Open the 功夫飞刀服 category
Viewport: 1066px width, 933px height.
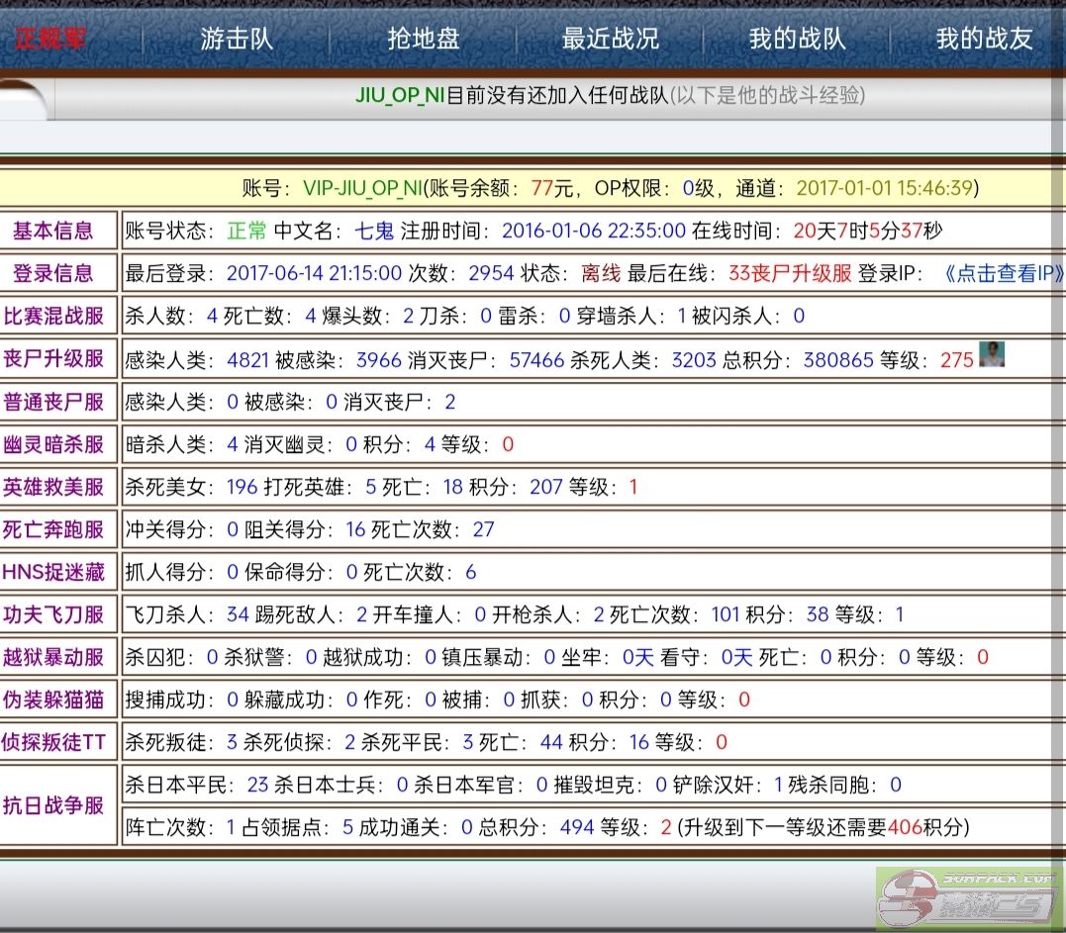[x=53, y=614]
